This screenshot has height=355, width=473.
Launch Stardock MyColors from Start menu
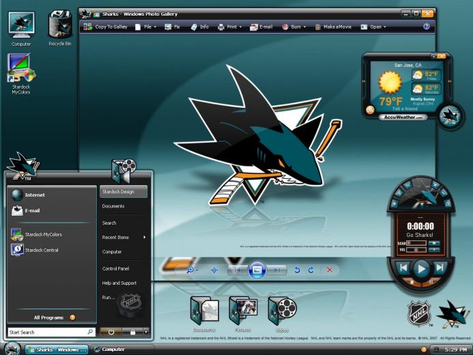[x=50, y=234]
